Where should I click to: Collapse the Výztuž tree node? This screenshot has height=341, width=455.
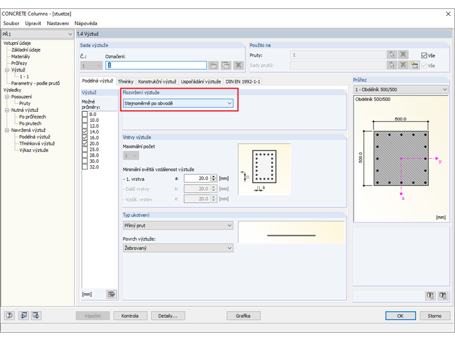point(7,70)
